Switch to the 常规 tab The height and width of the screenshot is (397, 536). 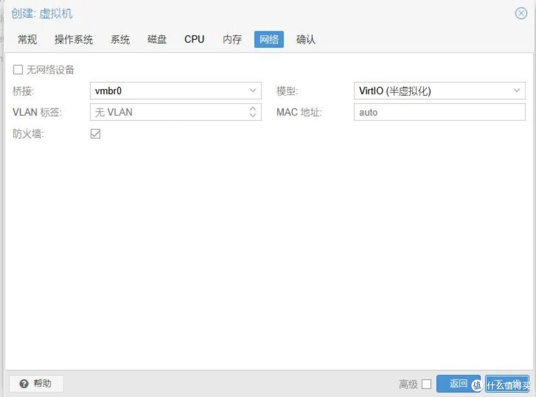click(x=27, y=40)
